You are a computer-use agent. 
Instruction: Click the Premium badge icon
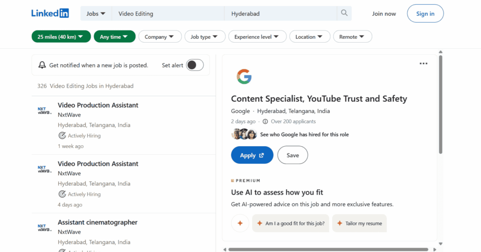(233, 180)
